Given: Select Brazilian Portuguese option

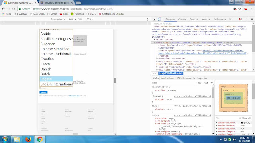Looking at the screenshot, I should 56,39.
